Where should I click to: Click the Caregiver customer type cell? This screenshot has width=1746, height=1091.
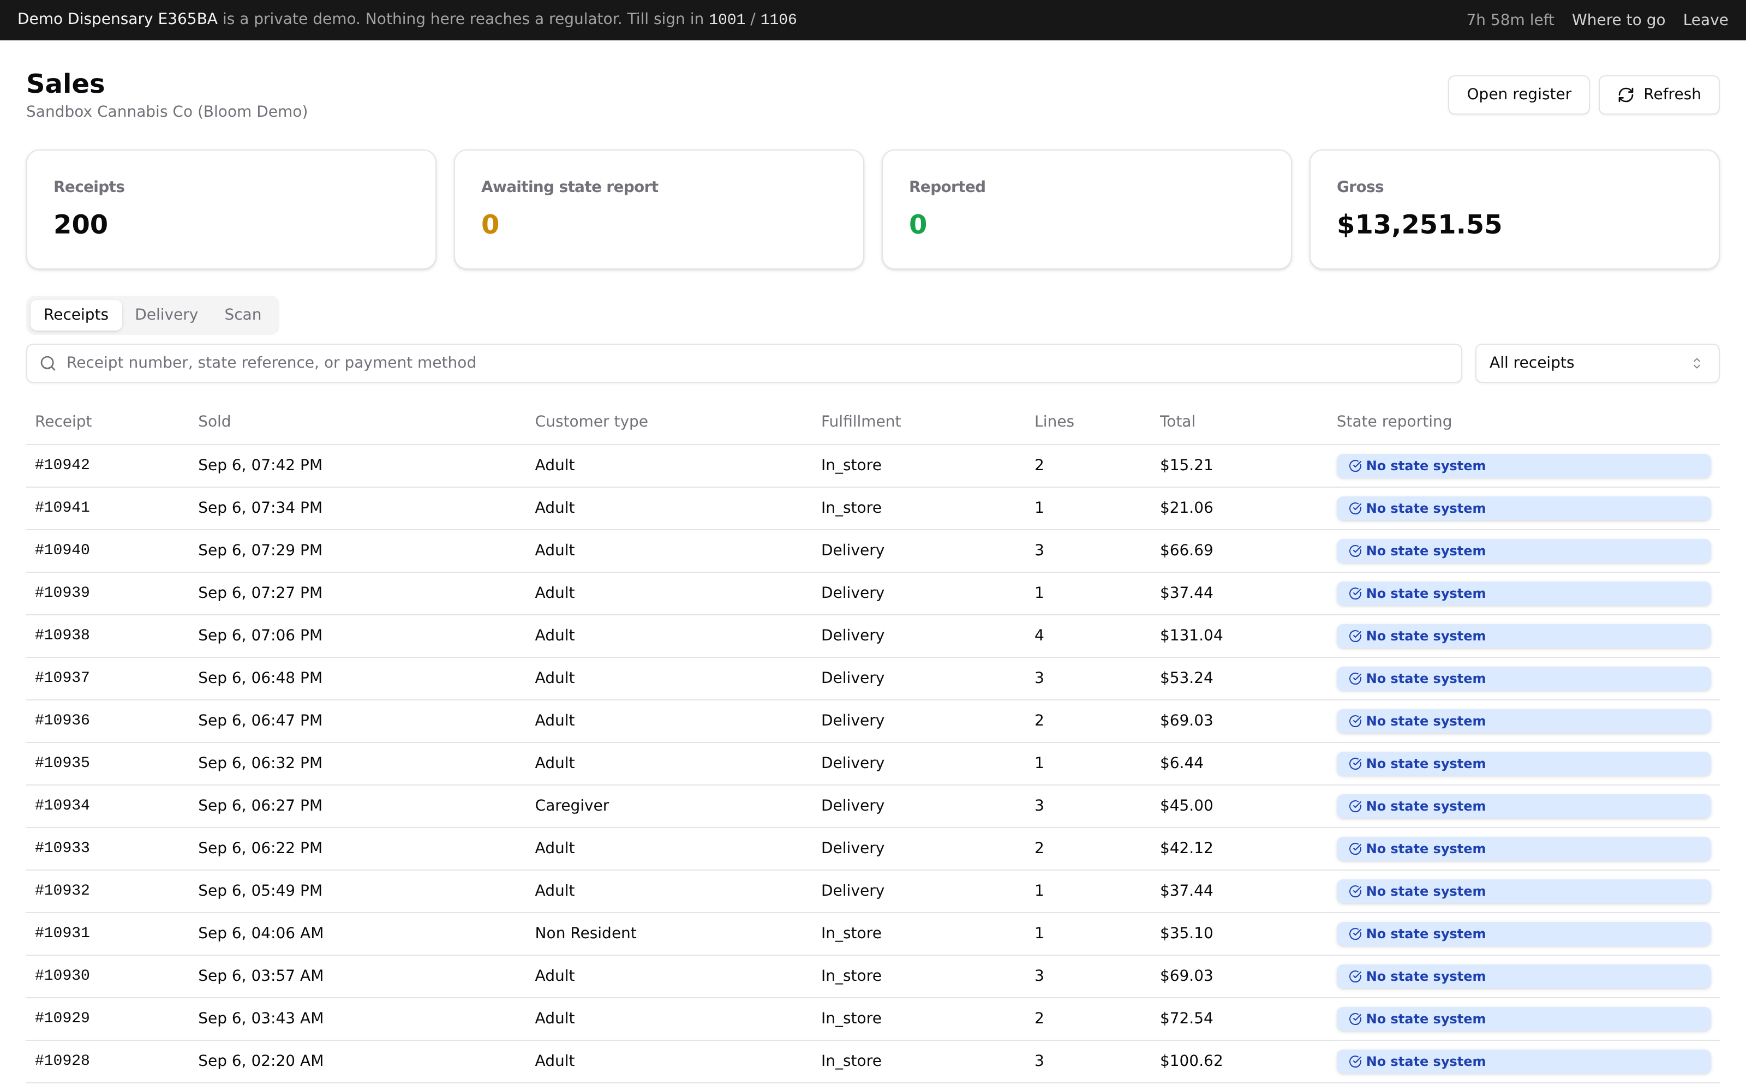tap(571, 805)
